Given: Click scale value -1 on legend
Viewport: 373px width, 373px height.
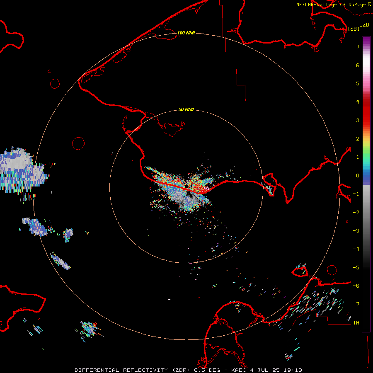Looking at the screenshot, I should (356, 194).
